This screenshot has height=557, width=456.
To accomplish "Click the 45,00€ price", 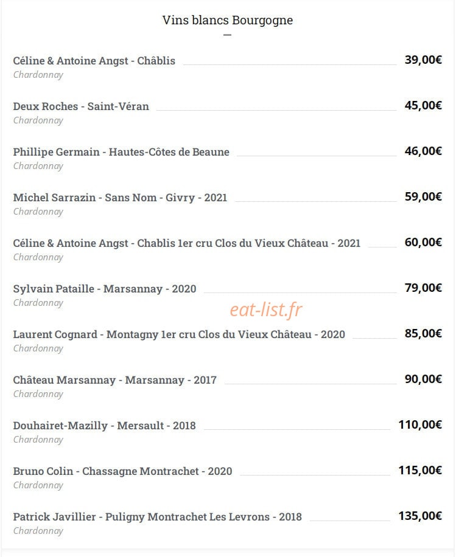I will 423,105.
